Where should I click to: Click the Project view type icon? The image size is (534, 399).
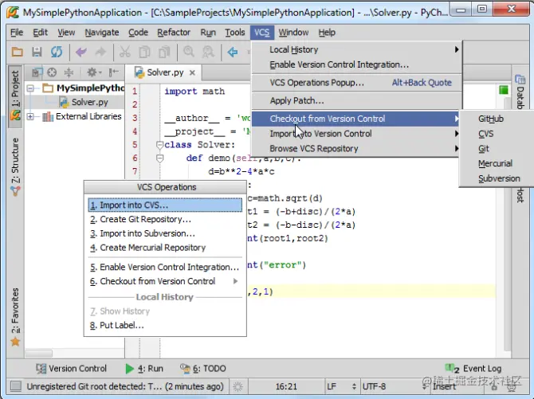(x=37, y=72)
